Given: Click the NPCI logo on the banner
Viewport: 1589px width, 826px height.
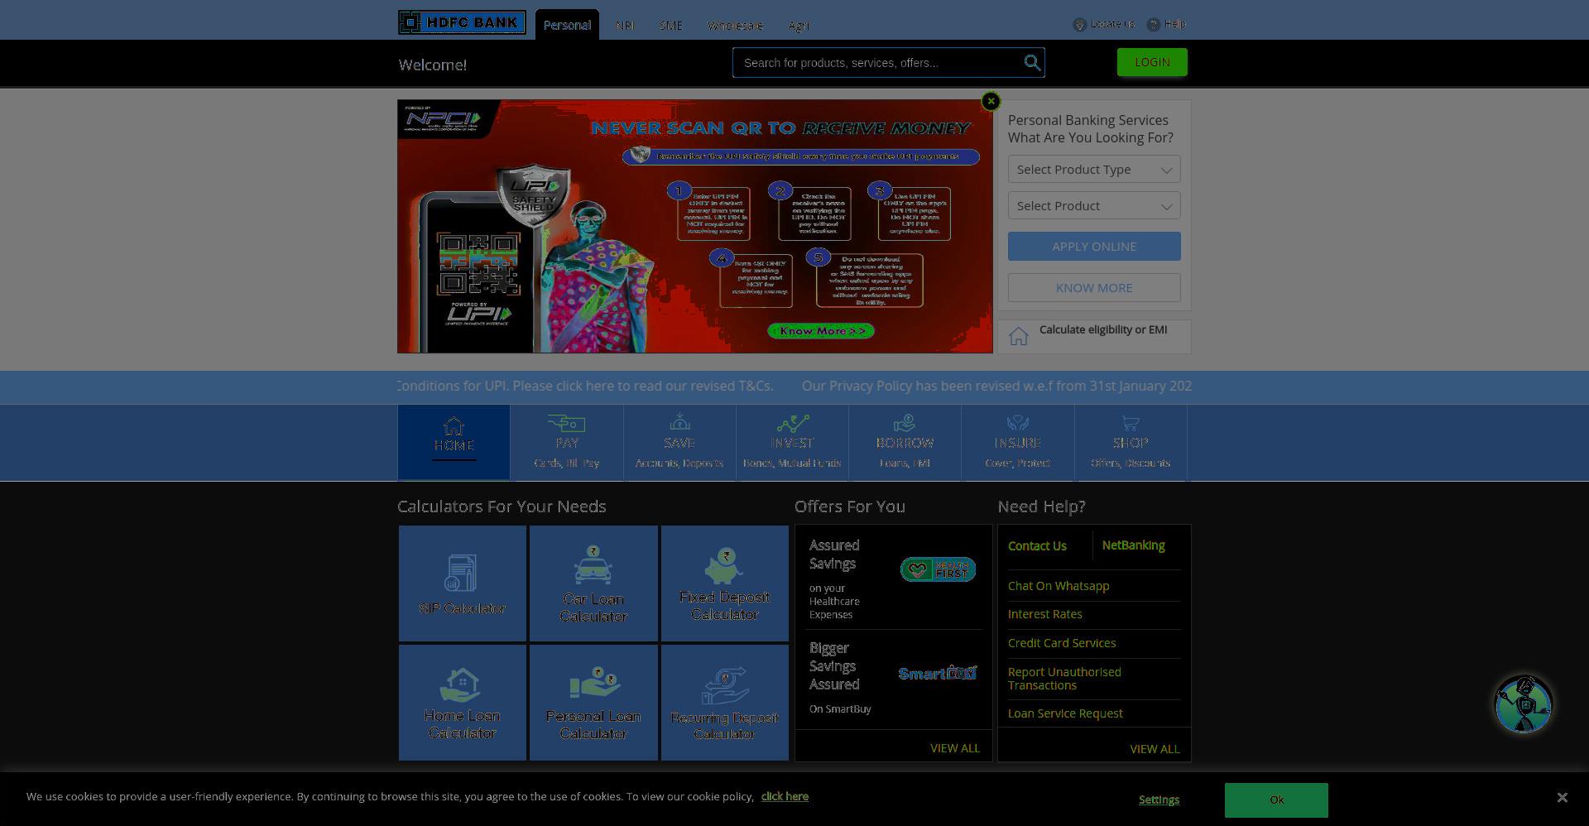Looking at the screenshot, I should [443, 119].
